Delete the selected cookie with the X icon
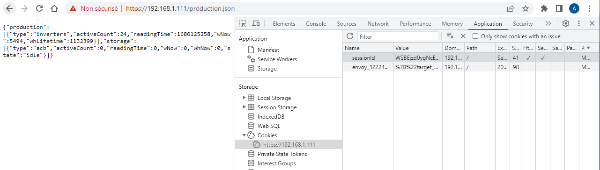The image size is (600, 170). (463, 36)
